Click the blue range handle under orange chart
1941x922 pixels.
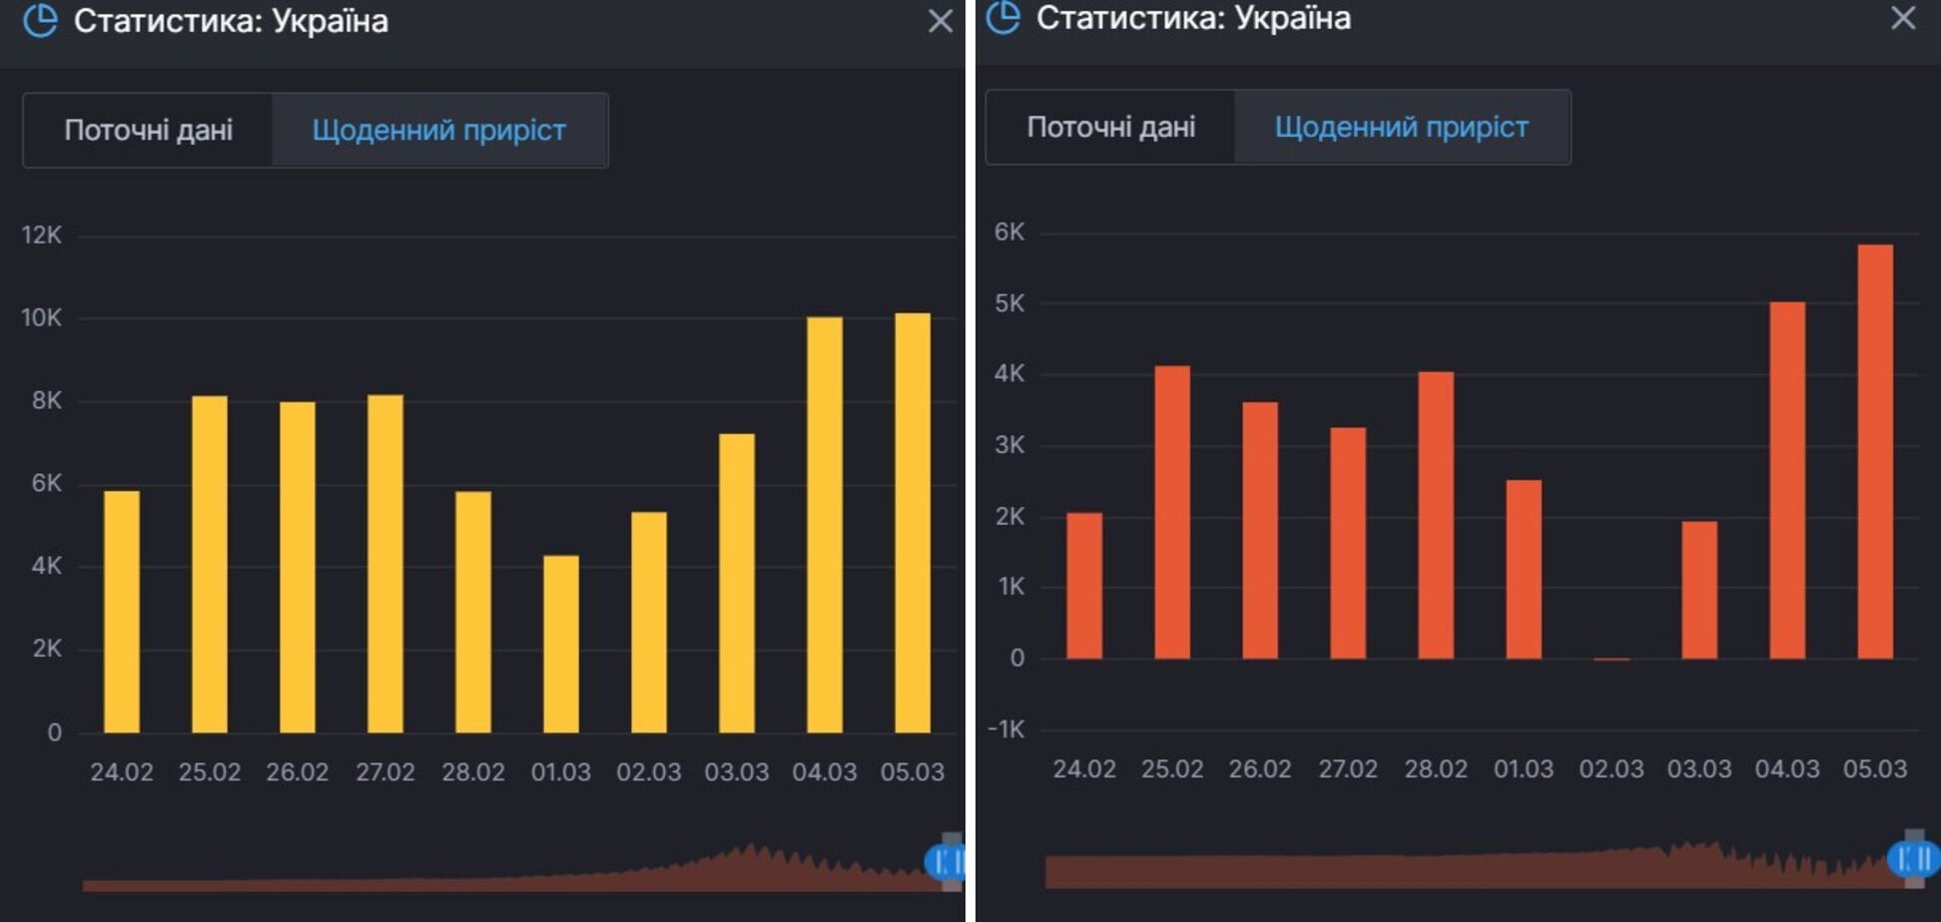tap(1912, 858)
